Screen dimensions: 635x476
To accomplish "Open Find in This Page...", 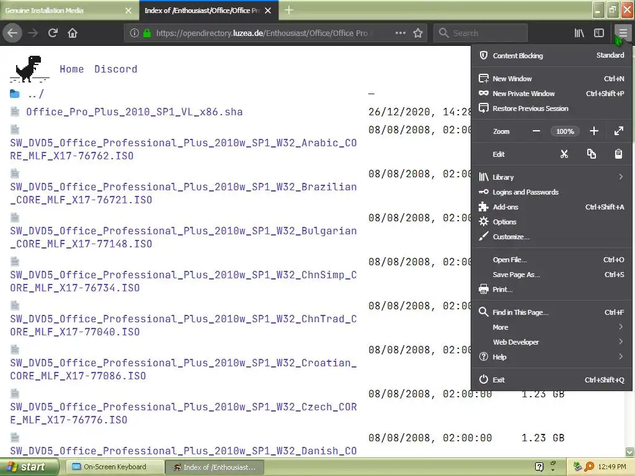I will 551,312.
